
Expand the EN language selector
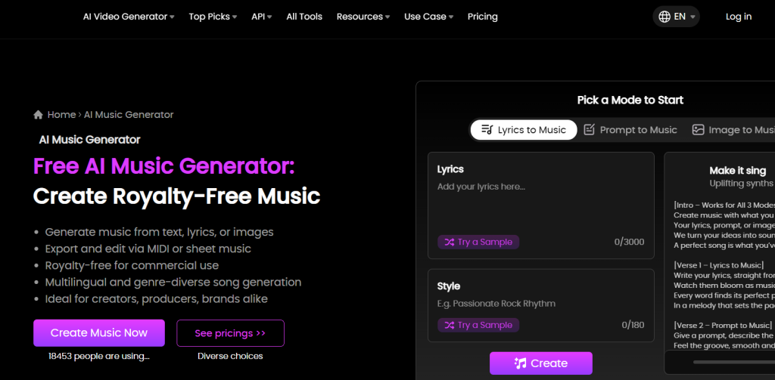pos(676,17)
